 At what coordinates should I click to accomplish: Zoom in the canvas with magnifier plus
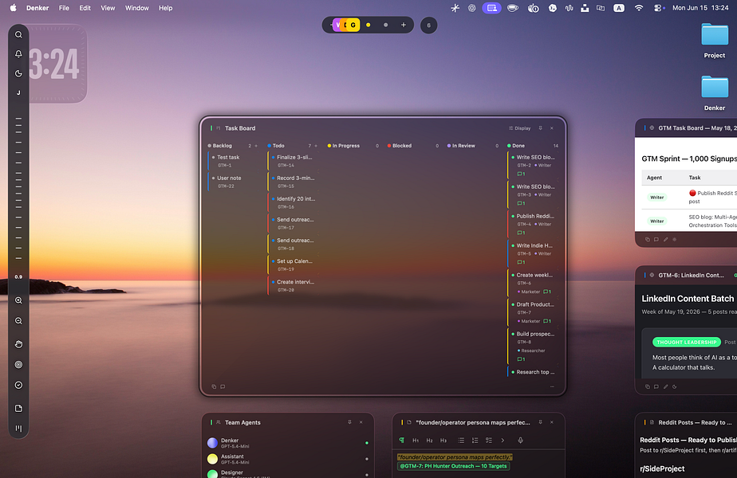(x=18, y=300)
